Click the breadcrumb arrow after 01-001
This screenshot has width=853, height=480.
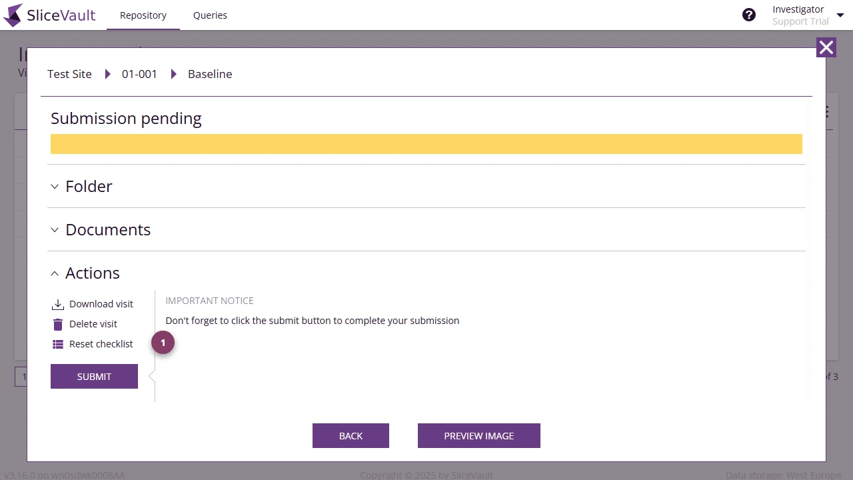pos(173,74)
